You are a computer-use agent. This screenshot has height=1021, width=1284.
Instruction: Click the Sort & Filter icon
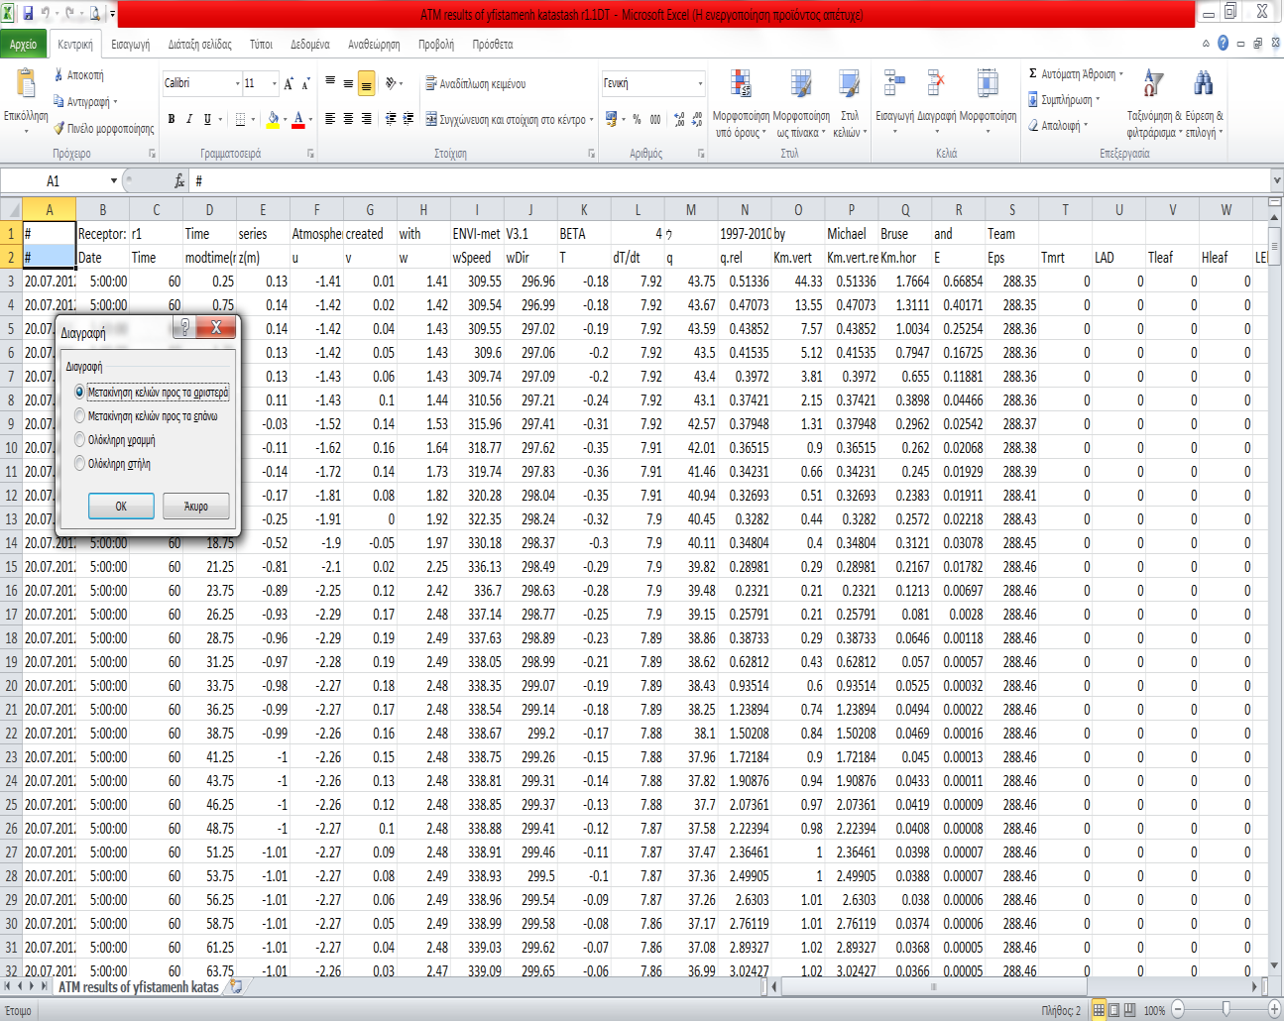[x=1153, y=85]
